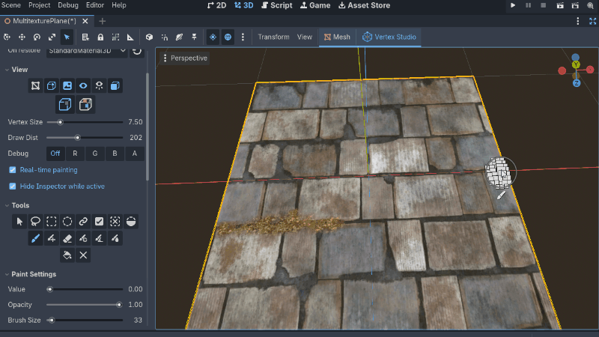Select the paint bucket fill tool
Screen dimensions: 599x337
(67, 255)
